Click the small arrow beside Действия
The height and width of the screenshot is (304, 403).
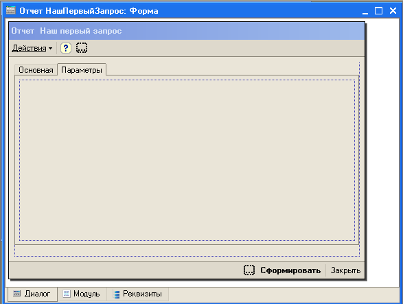click(50, 48)
